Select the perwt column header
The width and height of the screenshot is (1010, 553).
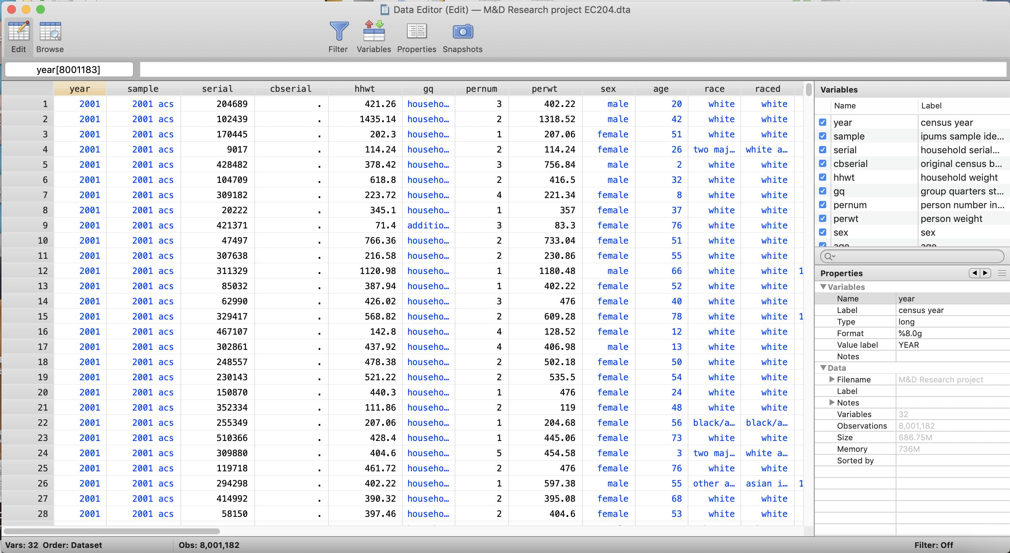[545, 89]
